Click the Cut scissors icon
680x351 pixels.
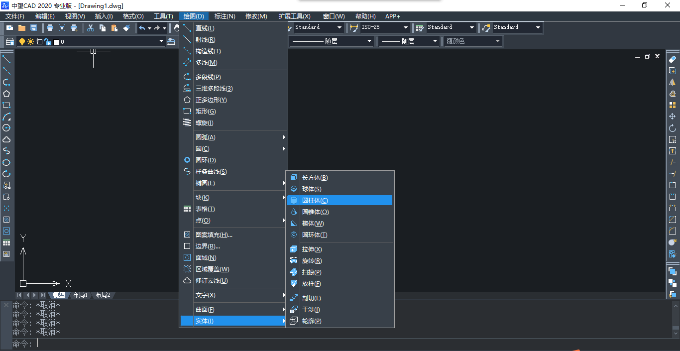point(91,28)
